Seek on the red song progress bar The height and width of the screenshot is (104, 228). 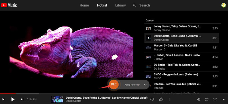(8, 94)
